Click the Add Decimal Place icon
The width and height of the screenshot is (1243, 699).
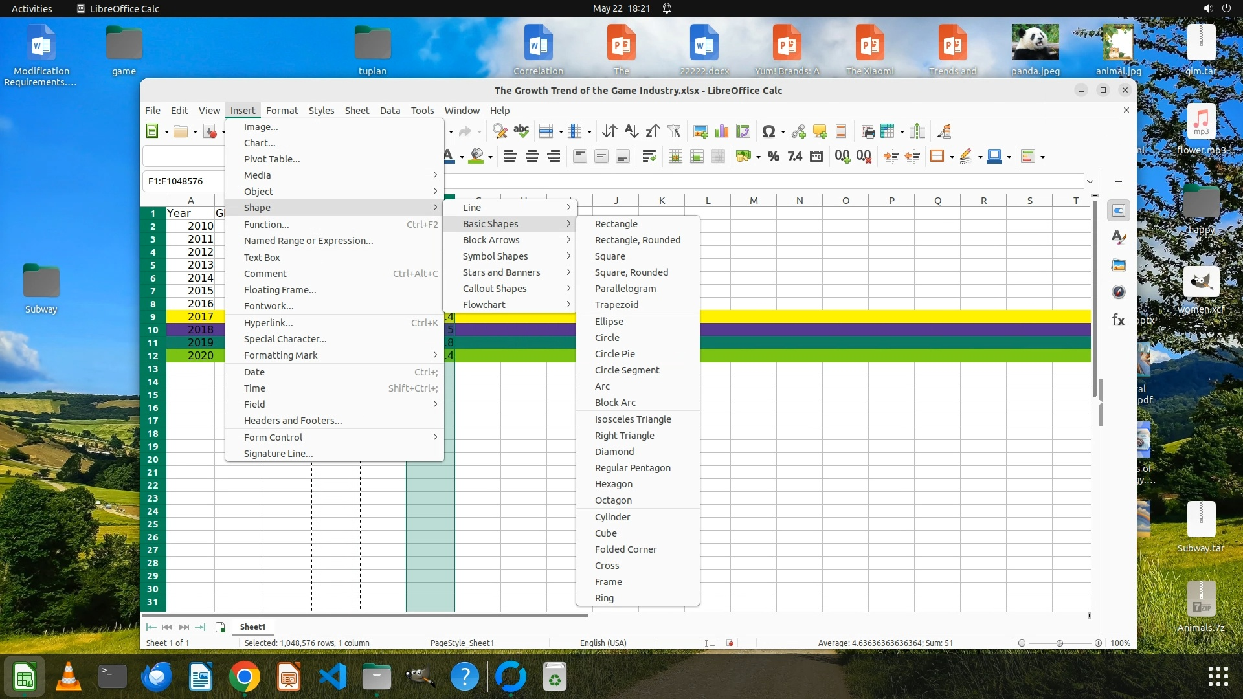pyautogui.click(x=842, y=156)
